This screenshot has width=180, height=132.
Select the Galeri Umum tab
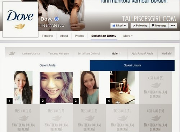point(132,65)
